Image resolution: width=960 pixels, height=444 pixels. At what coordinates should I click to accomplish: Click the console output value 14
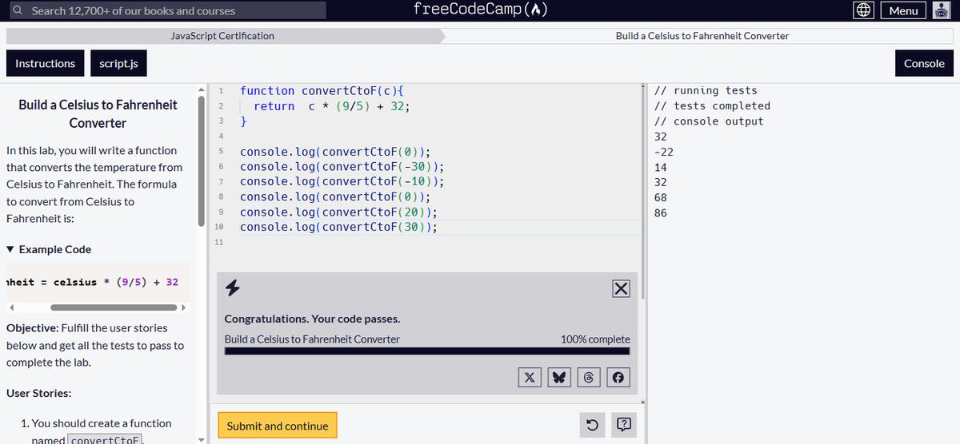pos(661,167)
